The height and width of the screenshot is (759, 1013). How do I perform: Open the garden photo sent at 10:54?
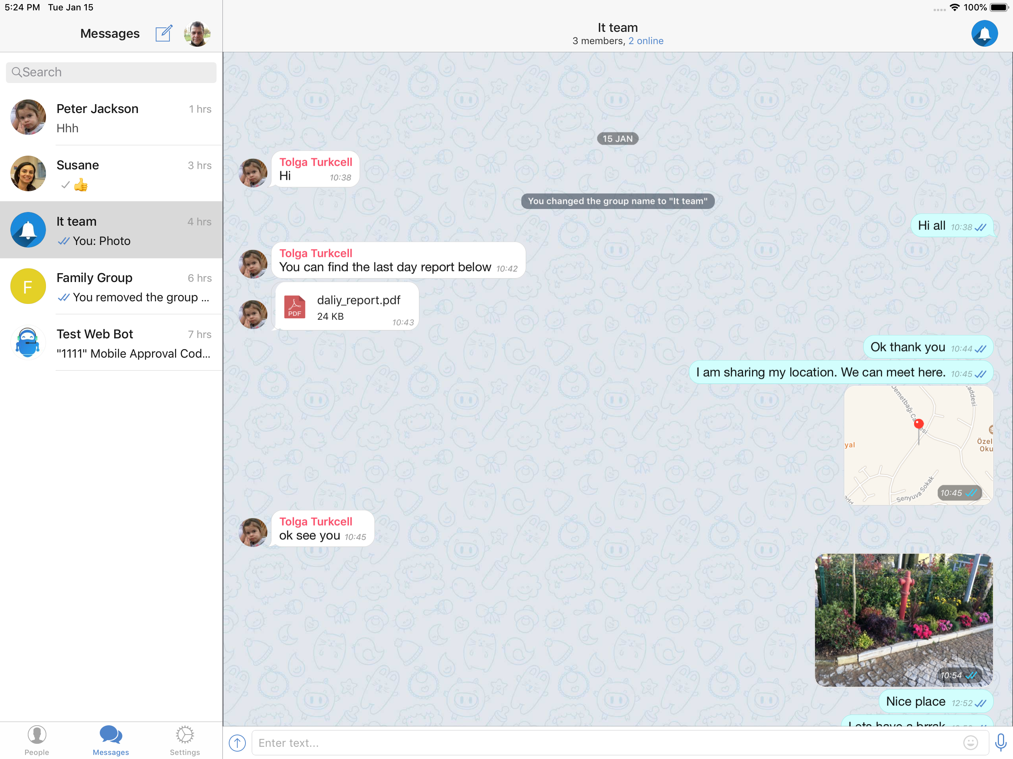click(x=904, y=620)
